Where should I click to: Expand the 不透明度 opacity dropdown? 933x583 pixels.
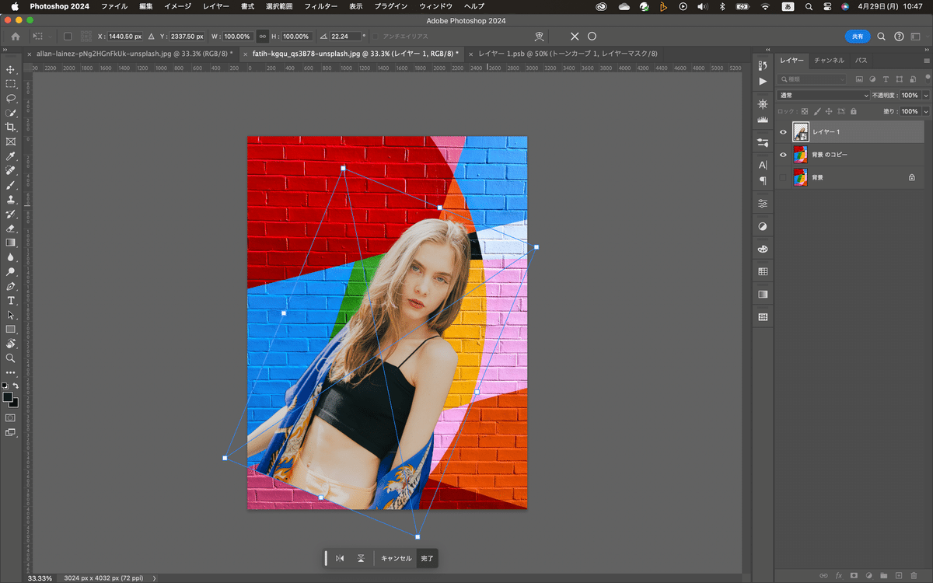(925, 96)
